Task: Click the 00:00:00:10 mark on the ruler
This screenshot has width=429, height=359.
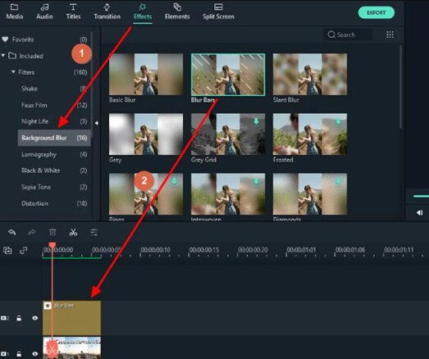Action: pos(155,250)
